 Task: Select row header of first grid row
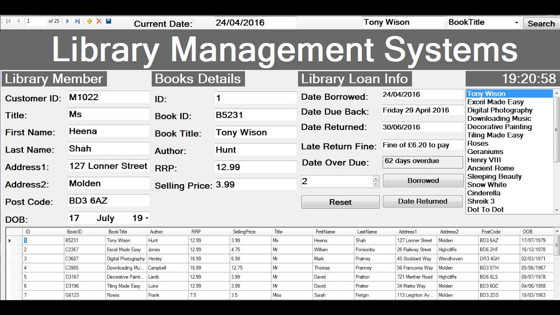click(14, 240)
